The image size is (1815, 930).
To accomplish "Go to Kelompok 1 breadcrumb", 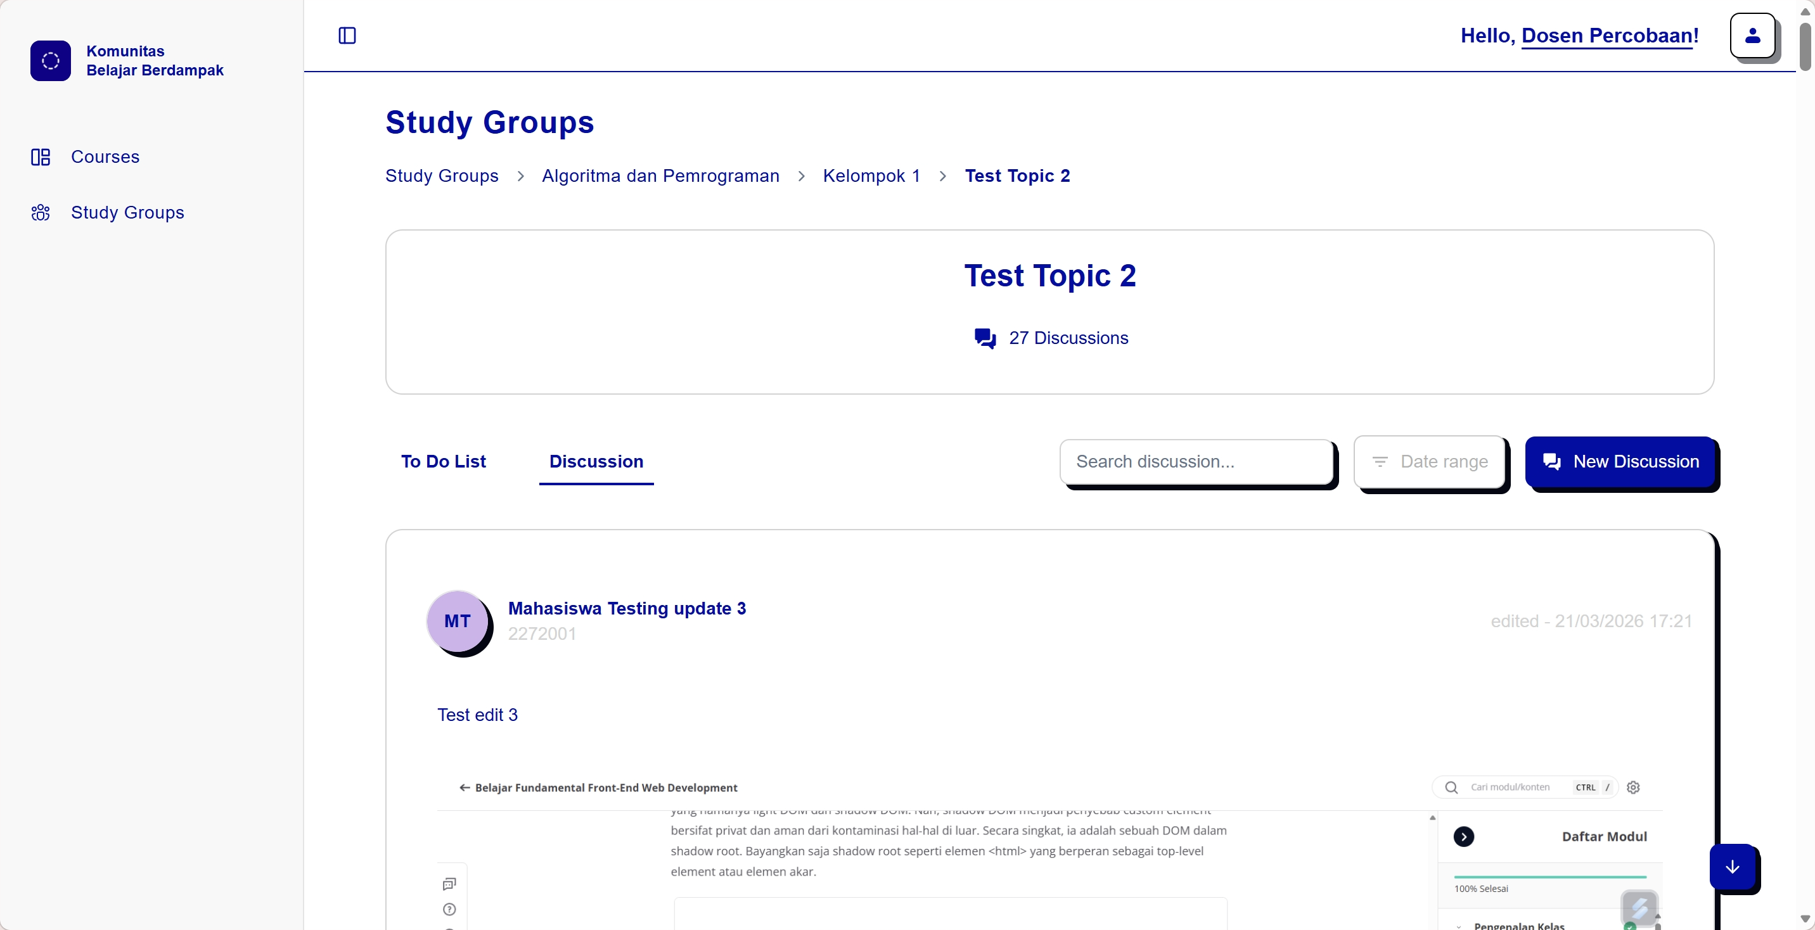I will (871, 175).
